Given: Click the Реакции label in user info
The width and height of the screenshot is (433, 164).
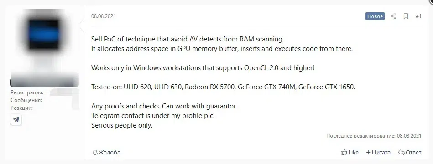Looking at the screenshot, I should point(21,108).
